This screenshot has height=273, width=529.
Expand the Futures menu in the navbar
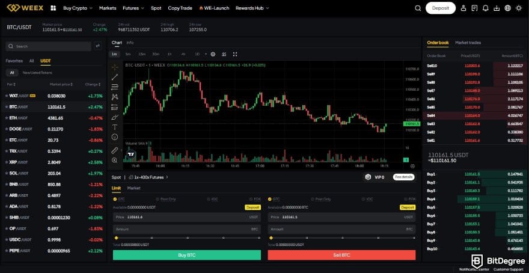133,8
